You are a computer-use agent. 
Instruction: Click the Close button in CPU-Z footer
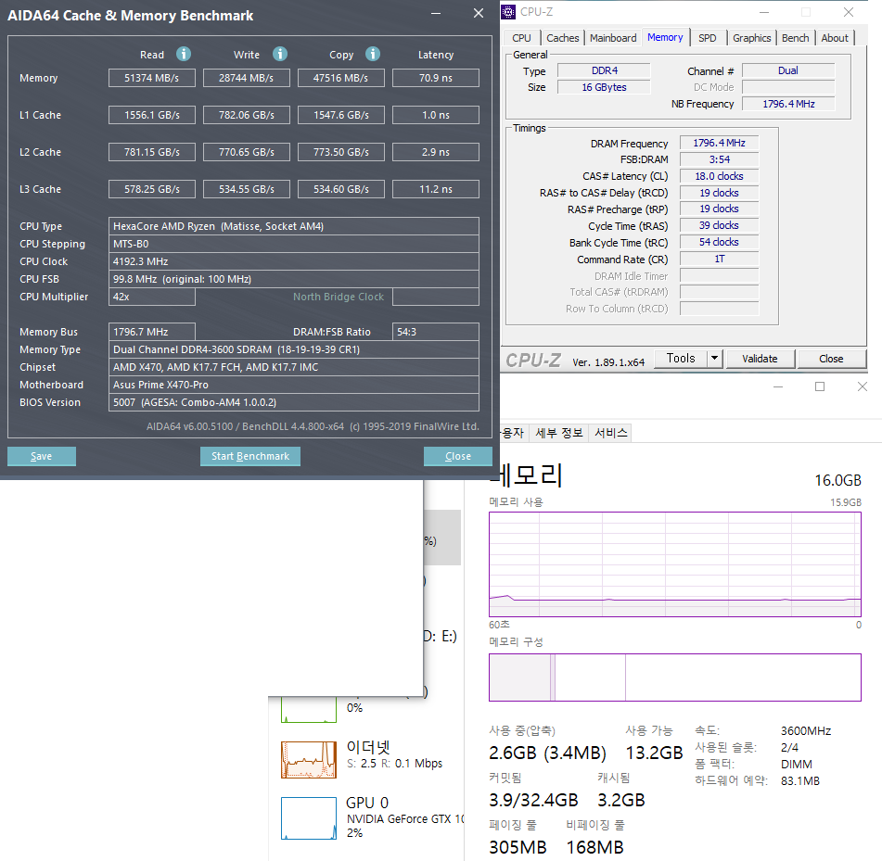831,359
